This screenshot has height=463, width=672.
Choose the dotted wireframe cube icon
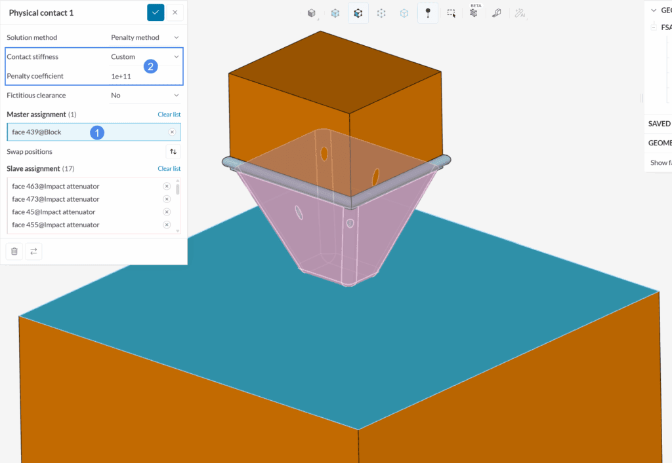[381, 13]
